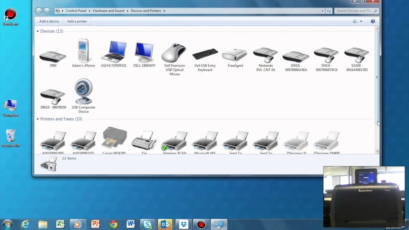Open Word from the taskbar
This screenshot has height=230, width=409.
point(130,224)
